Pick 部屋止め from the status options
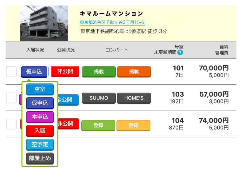This screenshot has height=173, width=245. (x=40, y=158)
